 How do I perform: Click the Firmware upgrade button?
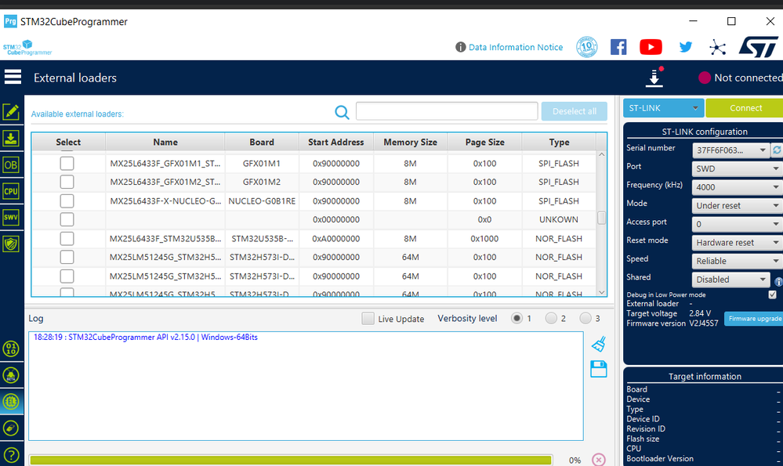coord(754,318)
